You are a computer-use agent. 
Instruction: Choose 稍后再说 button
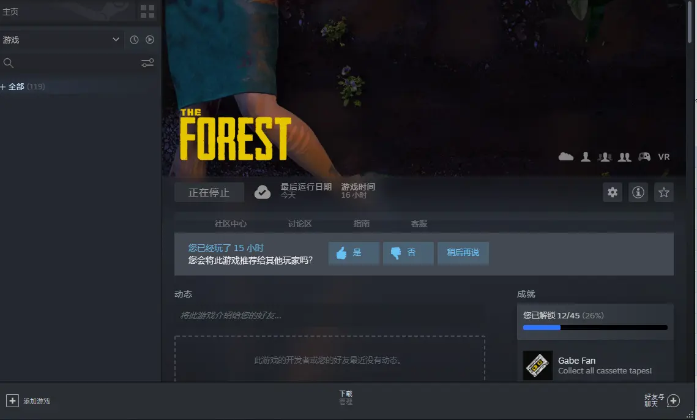pos(463,253)
